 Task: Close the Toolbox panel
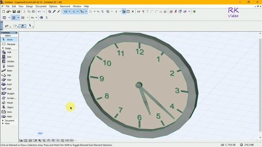pos(16,33)
